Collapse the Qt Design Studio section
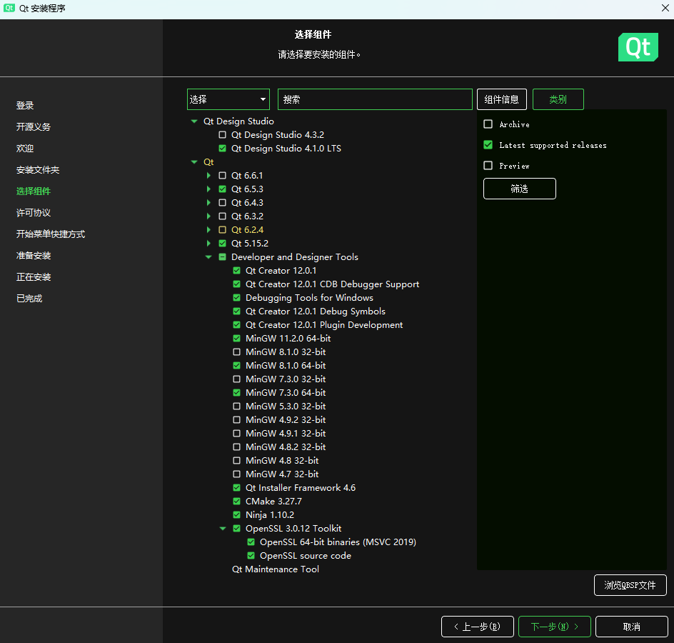 point(194,121)
